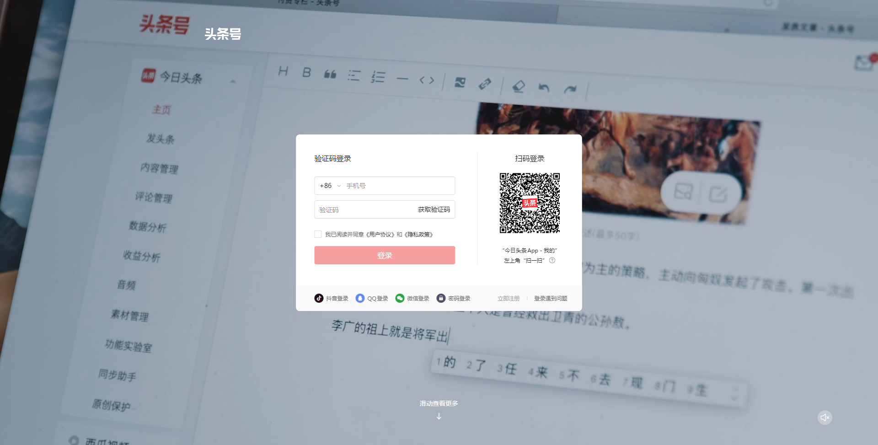
Task: Open the 《用户协议》 link
Action: (380, 235)
